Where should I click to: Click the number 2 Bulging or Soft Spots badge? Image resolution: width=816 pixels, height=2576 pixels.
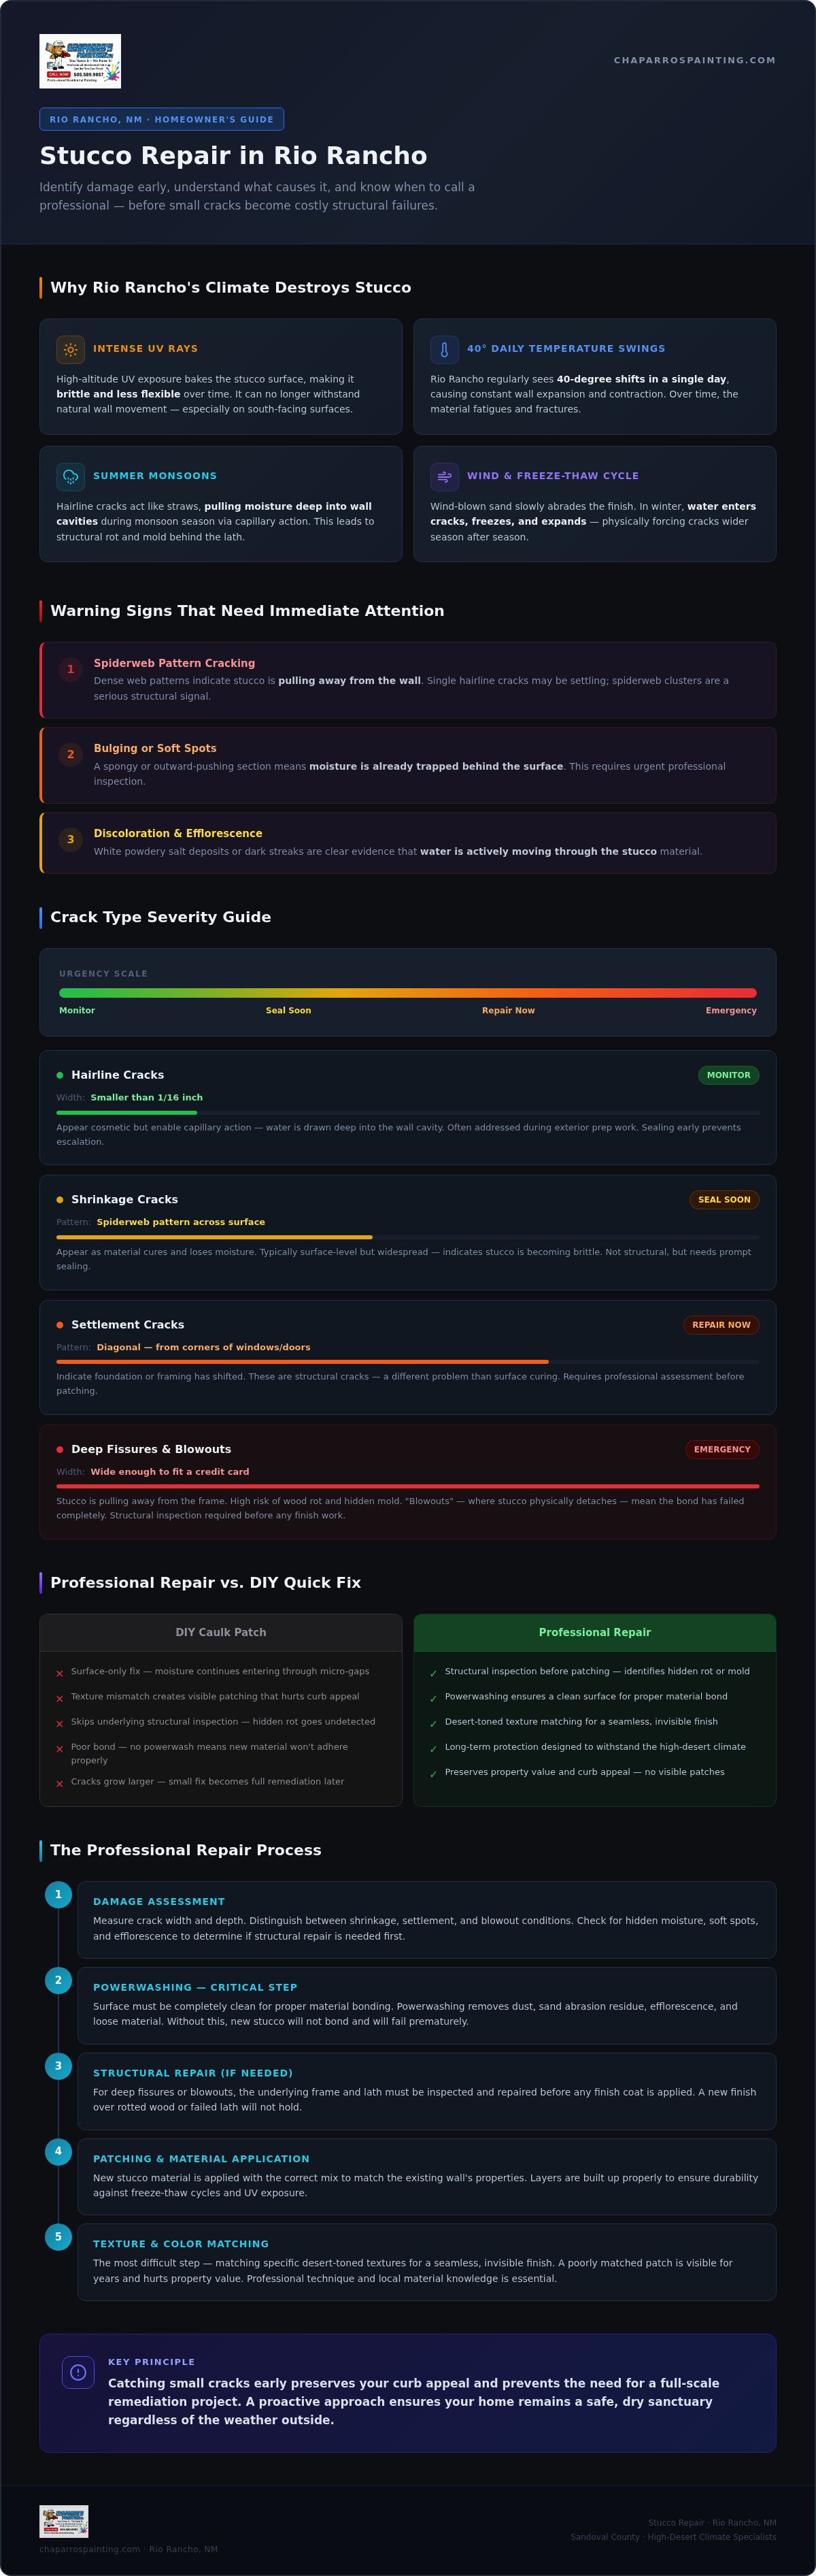tap(70, 755)
